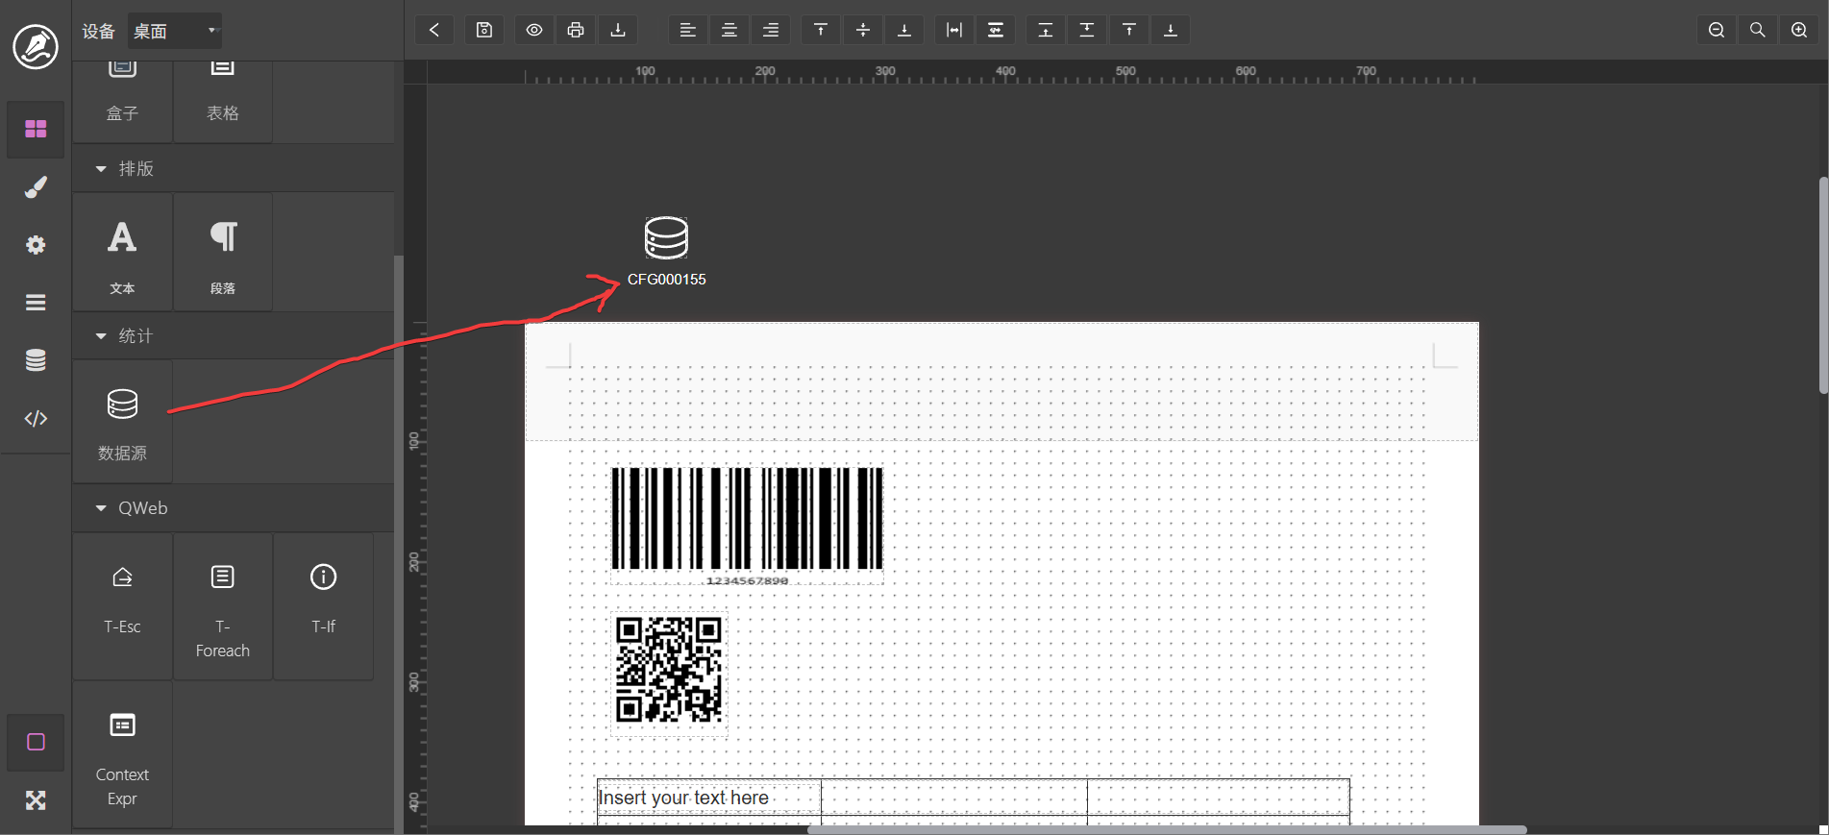Select the 数据源 data source block
1829x835 pixels.
(x=122, y=422)
